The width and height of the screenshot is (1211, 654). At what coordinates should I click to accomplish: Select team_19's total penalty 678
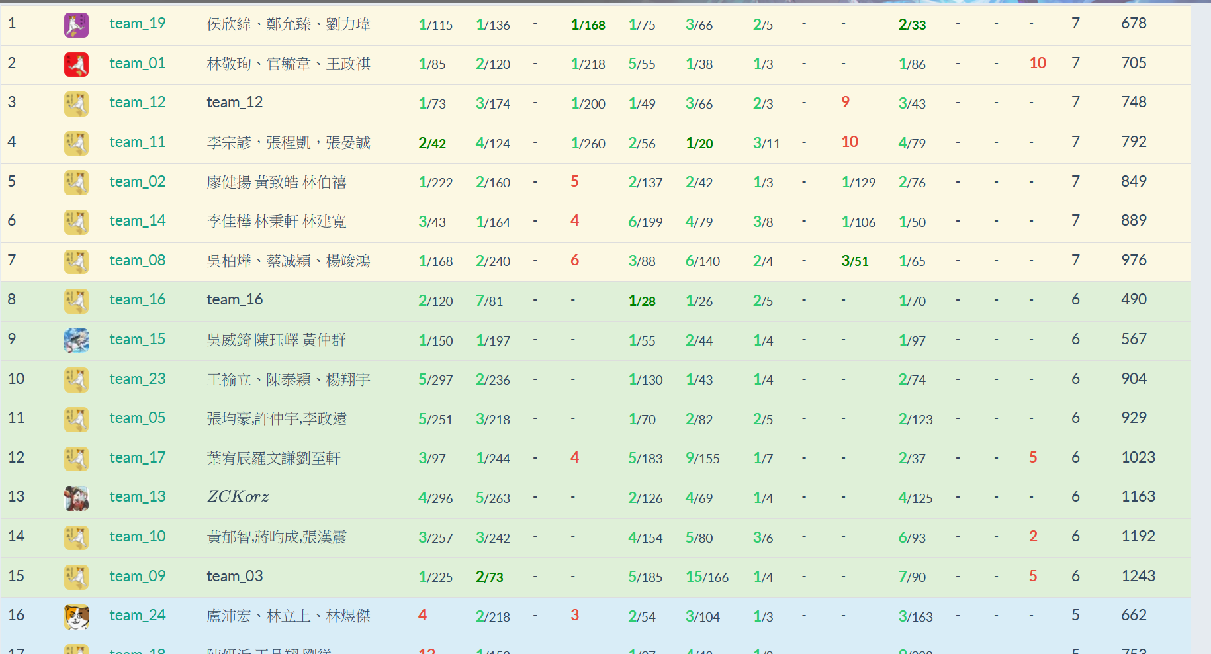point(1134,24)
